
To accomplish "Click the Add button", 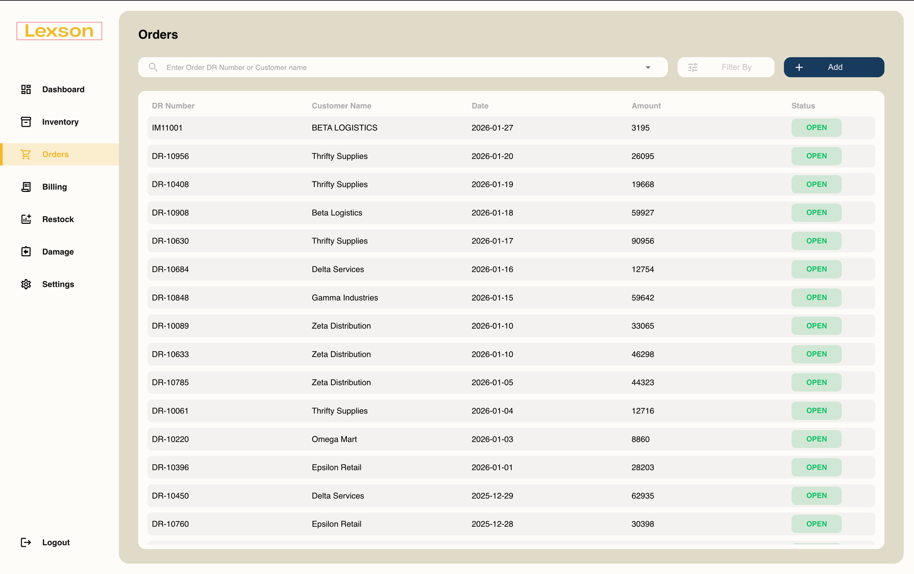I will [x=833, y=67].
